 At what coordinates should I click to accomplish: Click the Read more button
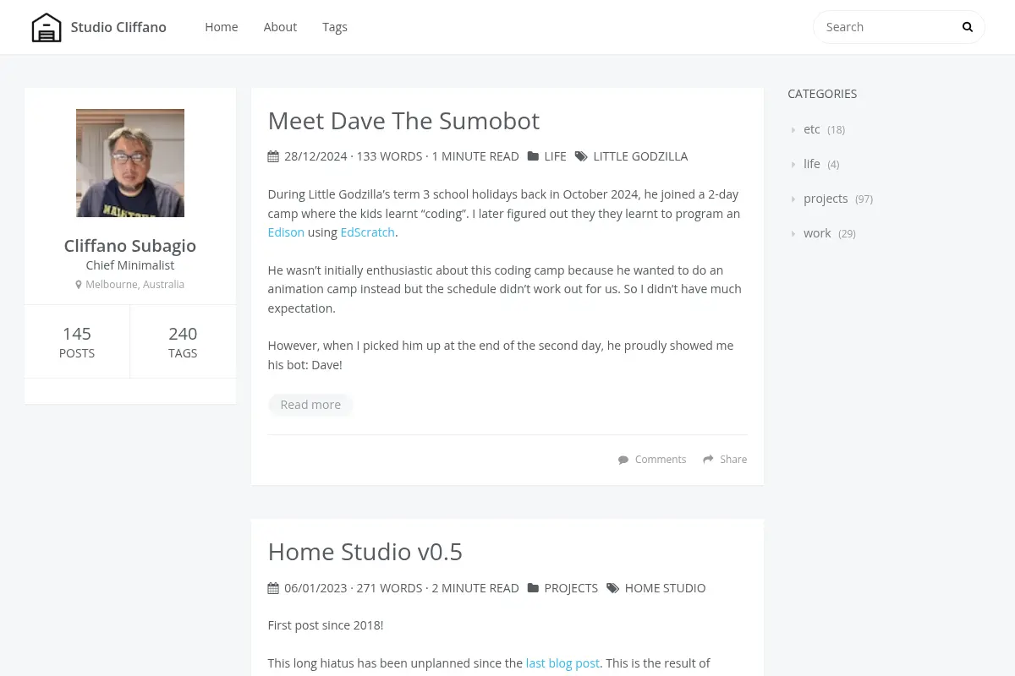310,405
